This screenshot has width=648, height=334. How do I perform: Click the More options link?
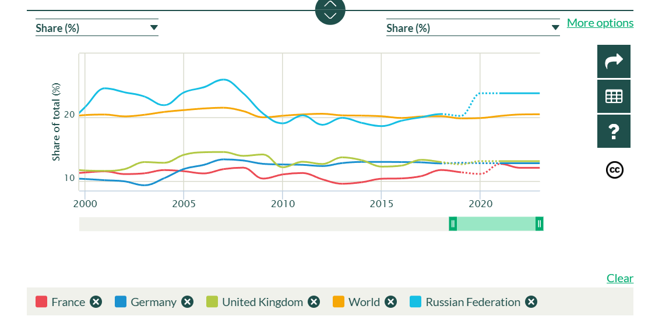[600, 23]
